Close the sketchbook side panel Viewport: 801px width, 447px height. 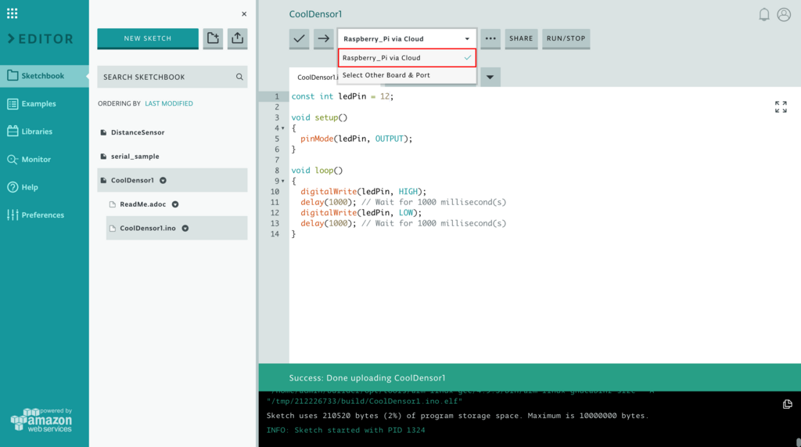(244, 14)
